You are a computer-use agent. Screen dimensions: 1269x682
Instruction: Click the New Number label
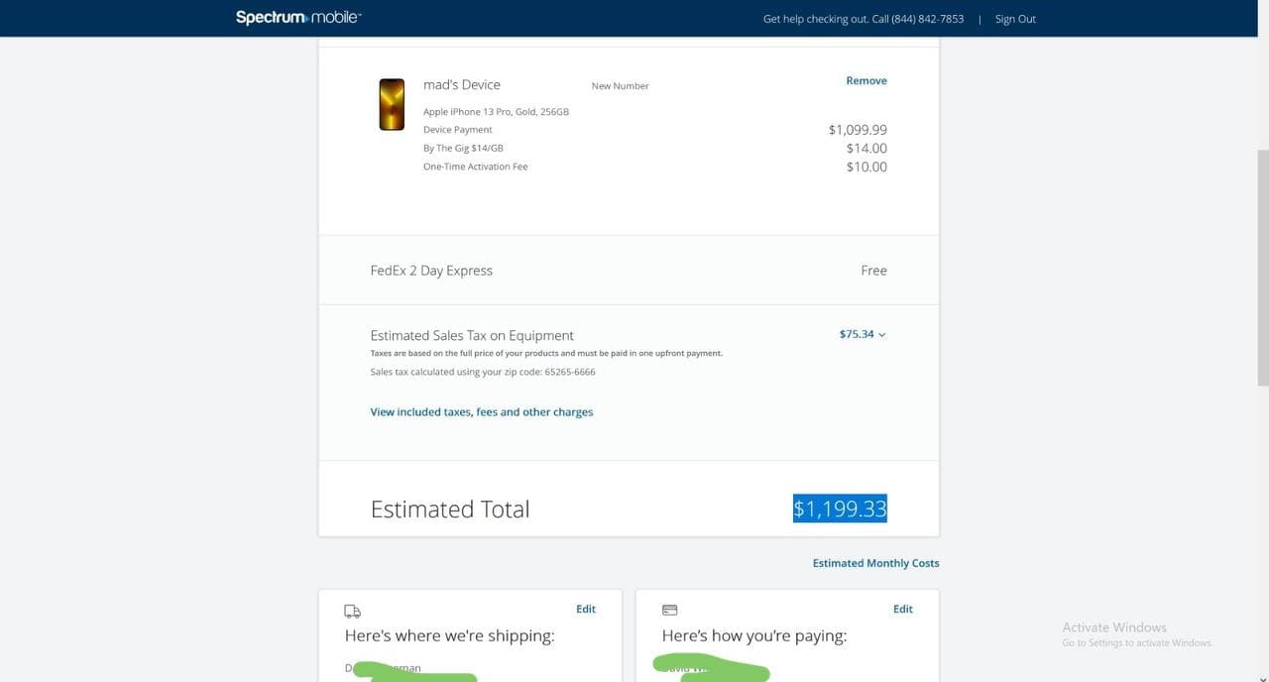(620, 86)
